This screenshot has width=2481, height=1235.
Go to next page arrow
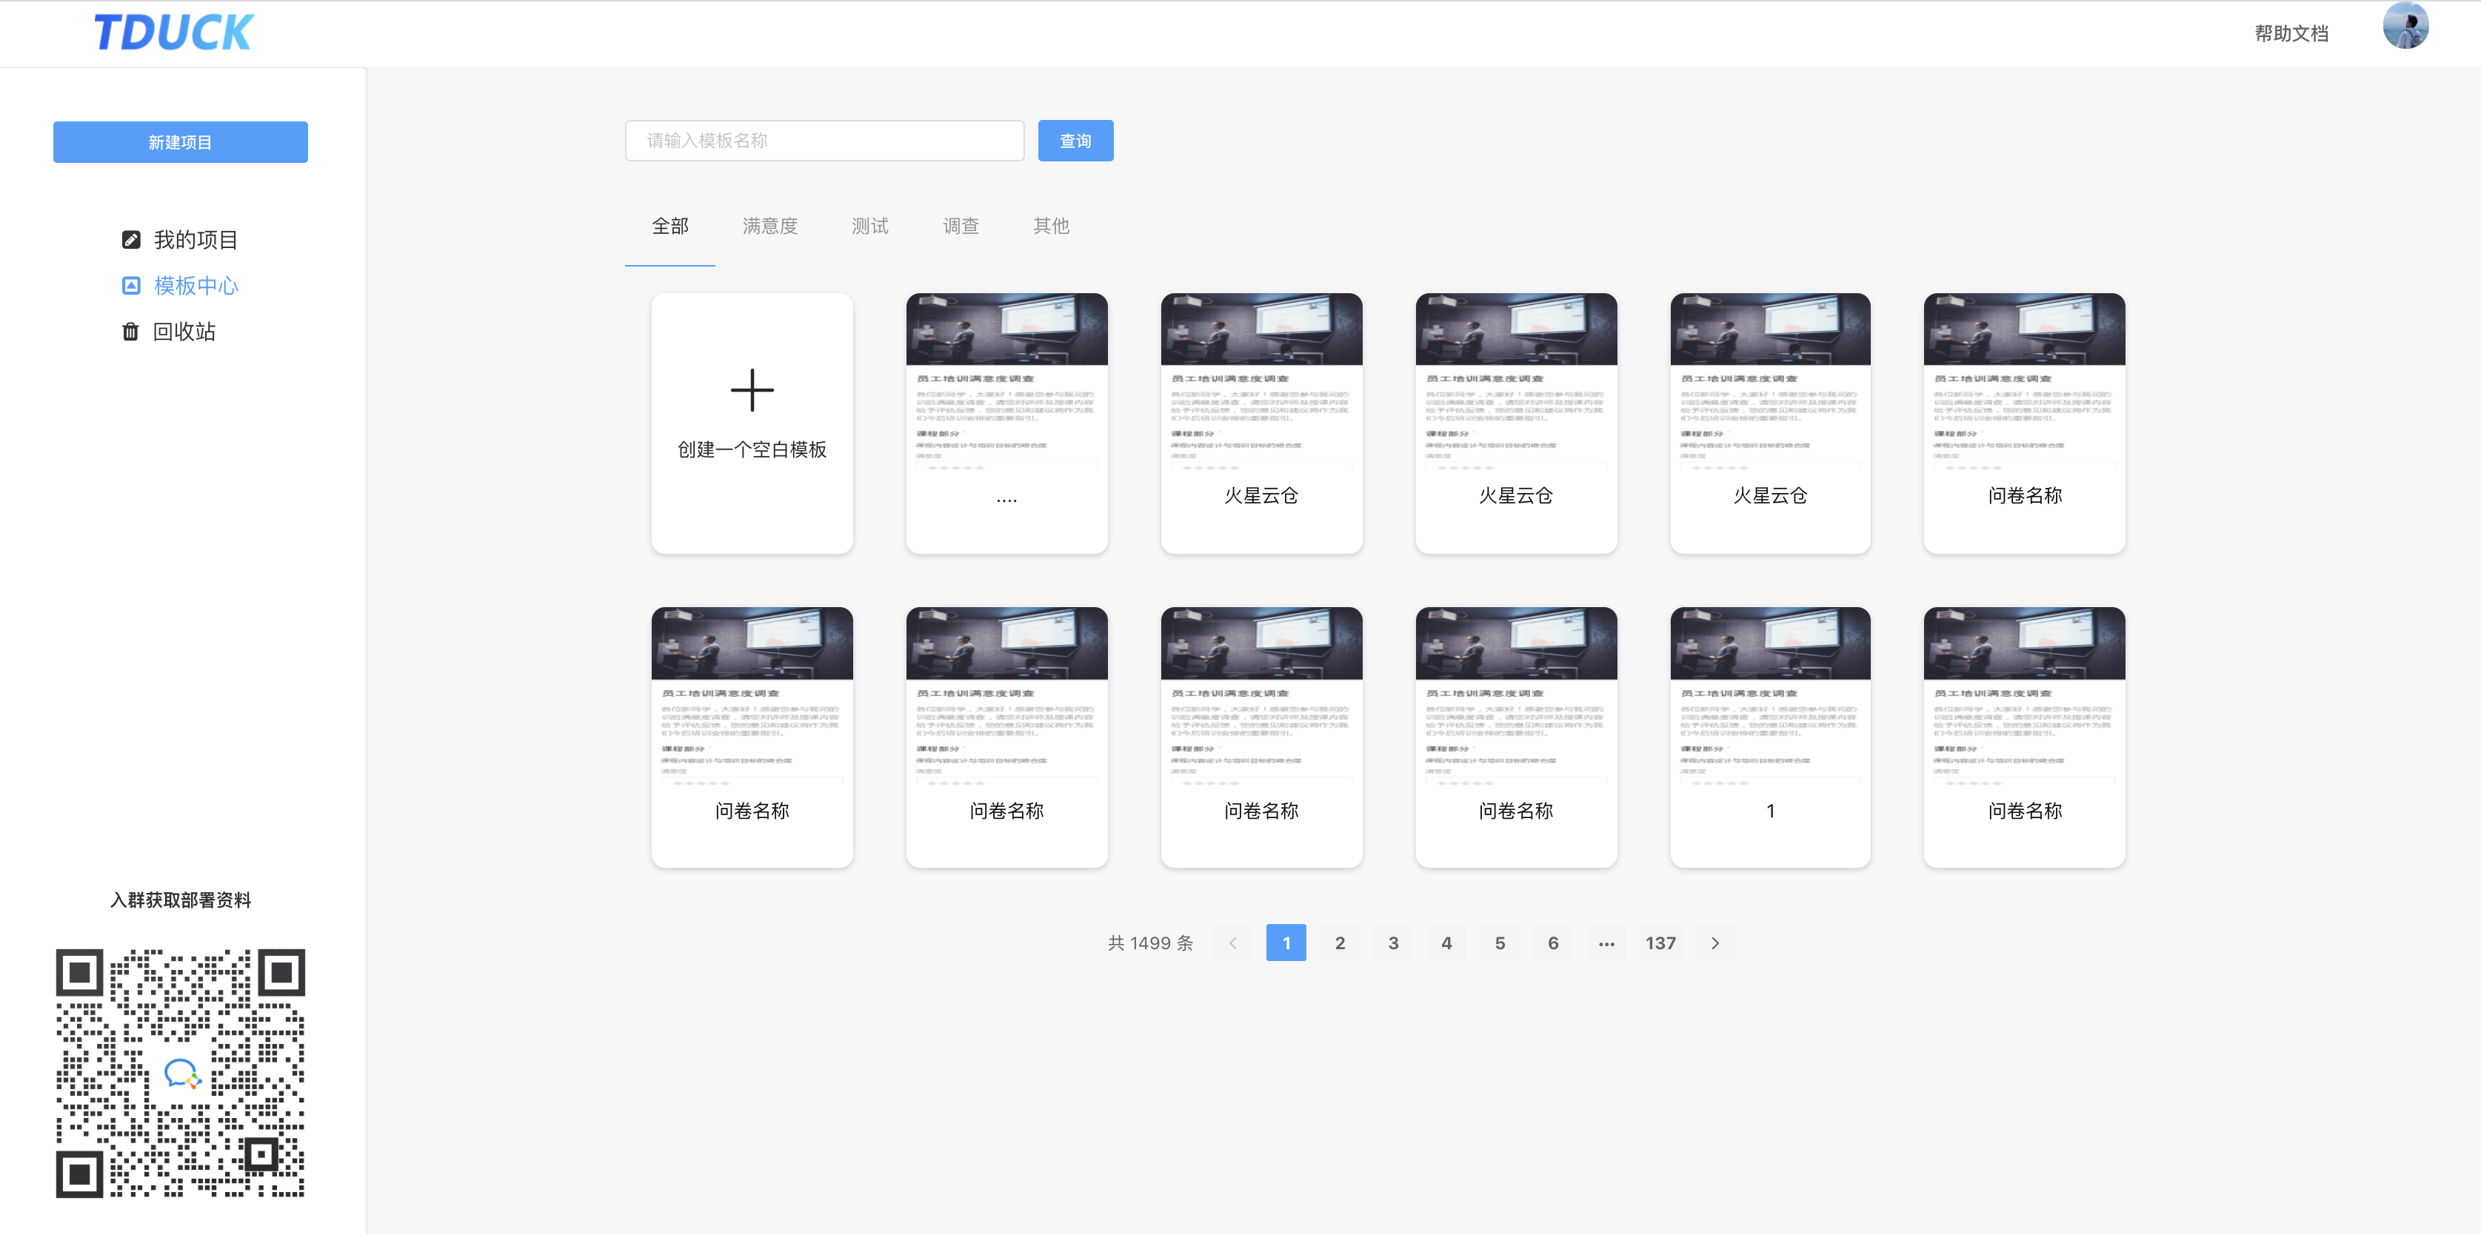pos(1714,943)
